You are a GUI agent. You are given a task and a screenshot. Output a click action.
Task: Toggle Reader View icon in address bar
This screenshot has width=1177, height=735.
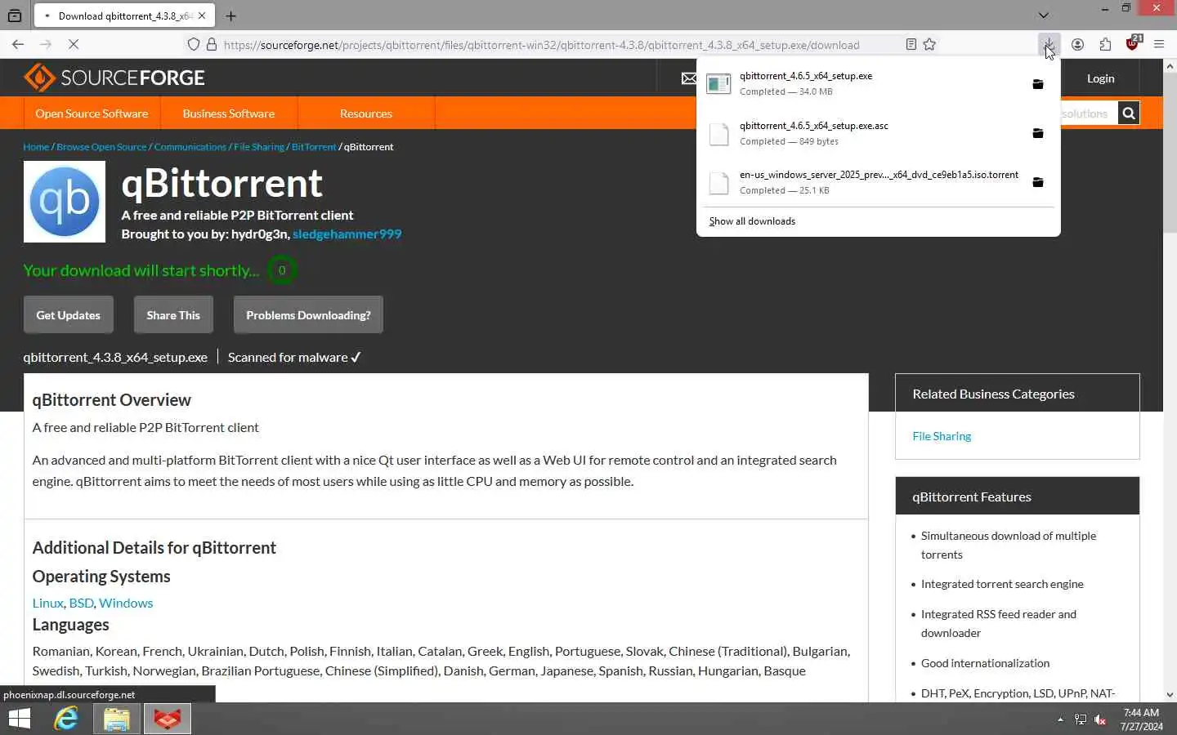pos(911,45)
